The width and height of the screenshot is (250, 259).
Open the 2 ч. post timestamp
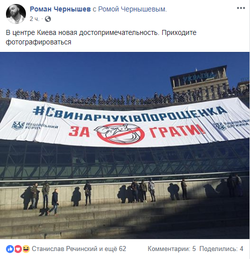pyautogui.click(x=34, y=19)
